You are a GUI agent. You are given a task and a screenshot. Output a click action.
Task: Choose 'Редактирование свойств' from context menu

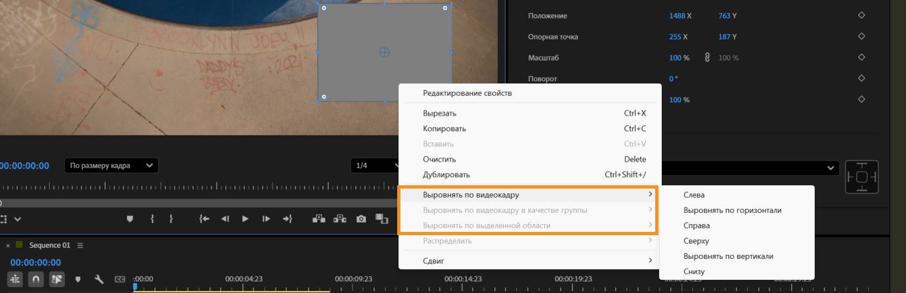[530, 93]
